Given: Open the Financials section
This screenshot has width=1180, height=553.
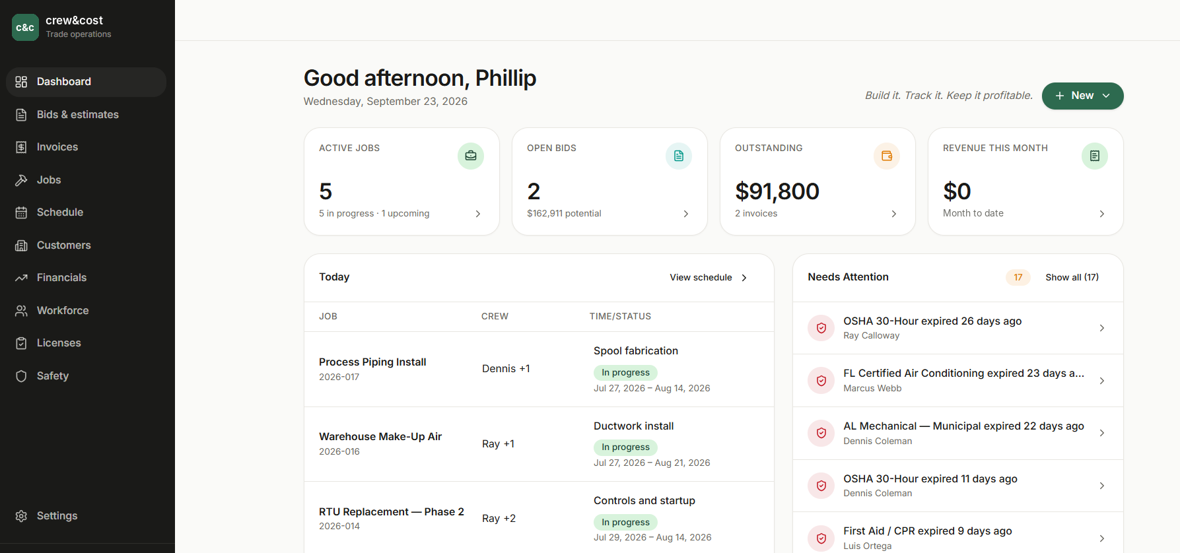Looking at the screenshot, I should tap(86, 278).
